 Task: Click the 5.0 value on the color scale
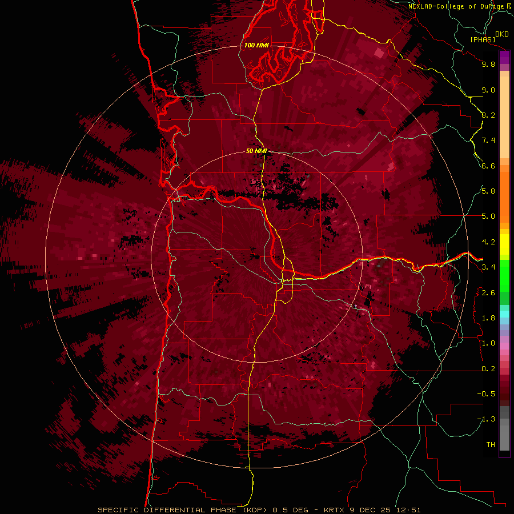coord(488,216)
